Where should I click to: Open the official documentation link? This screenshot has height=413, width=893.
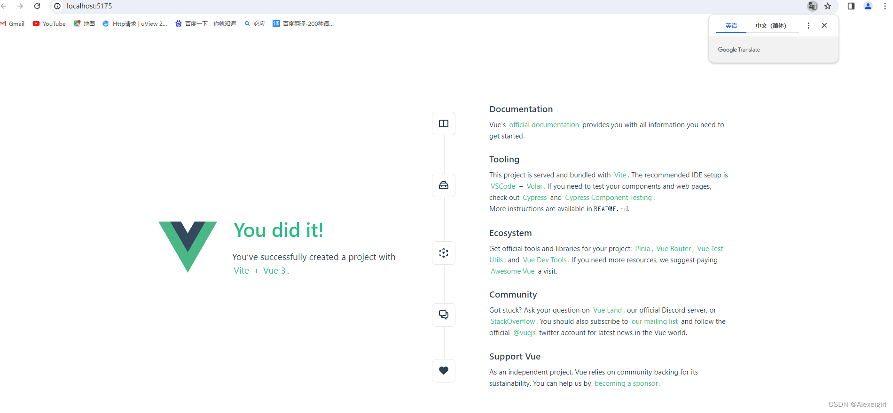pos(544,125)
